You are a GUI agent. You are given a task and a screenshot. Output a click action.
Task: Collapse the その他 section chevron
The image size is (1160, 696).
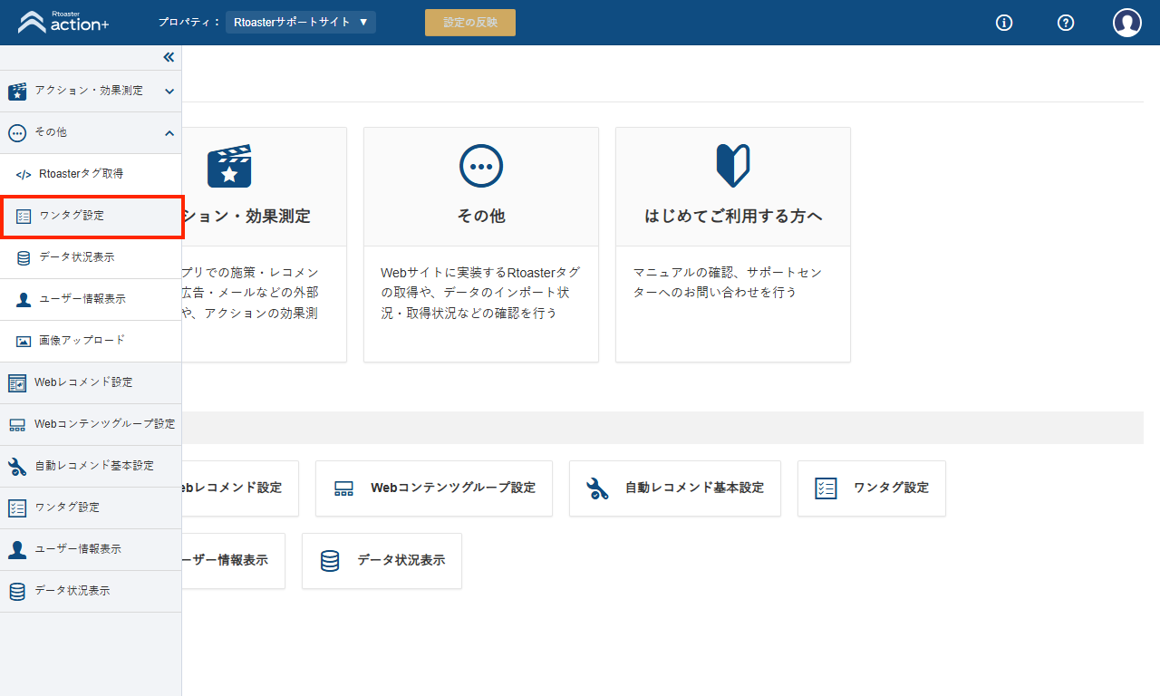169,133
